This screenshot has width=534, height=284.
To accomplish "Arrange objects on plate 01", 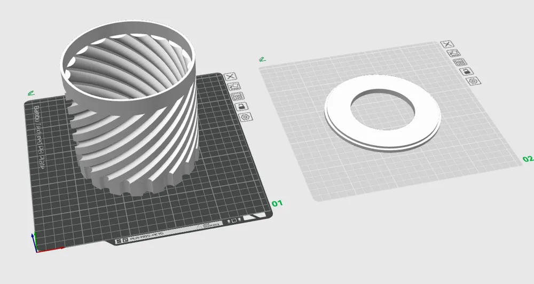I will pyautogui.click(x=238, y=97).
